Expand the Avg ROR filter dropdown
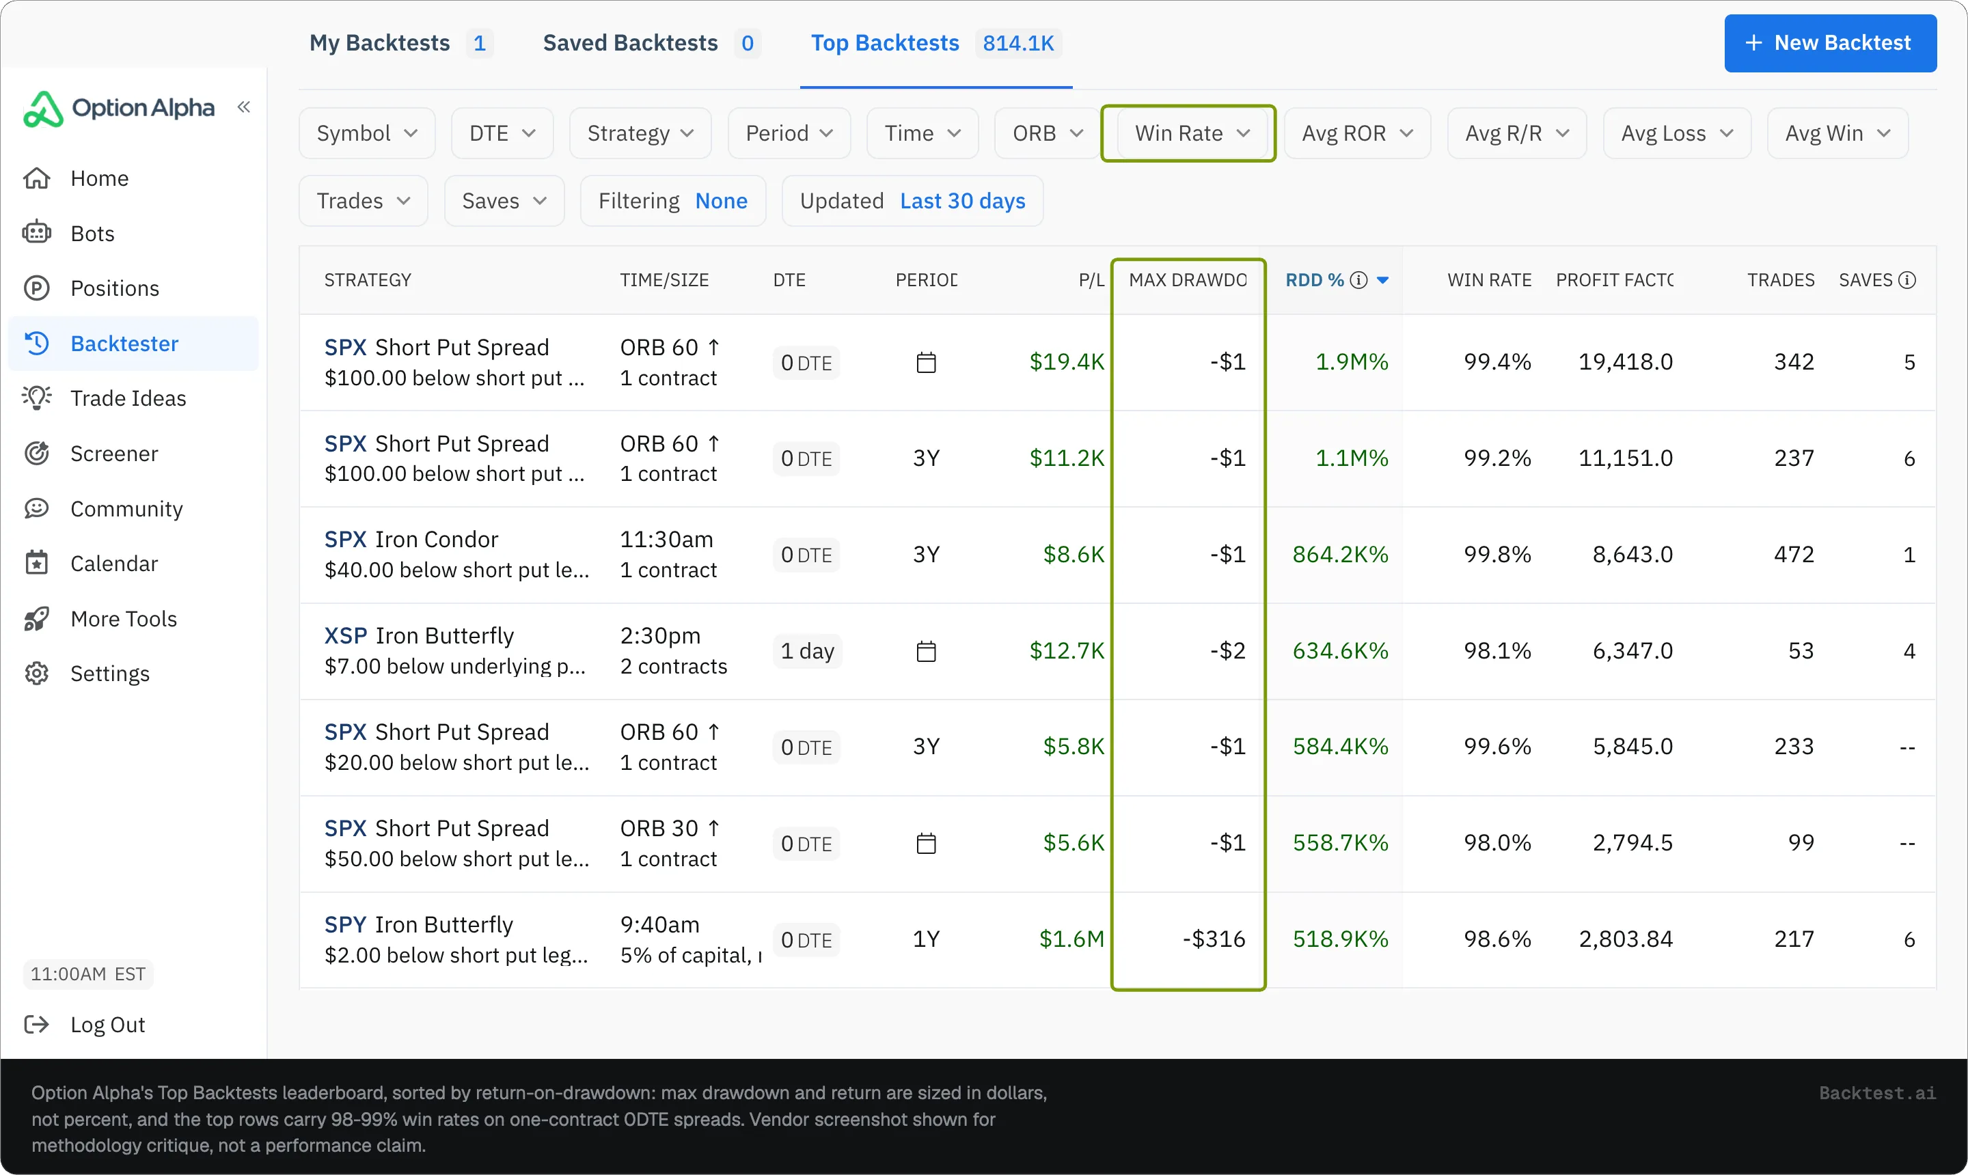This screenshot has width=1968, height=1175. (x=1357, y=133)
